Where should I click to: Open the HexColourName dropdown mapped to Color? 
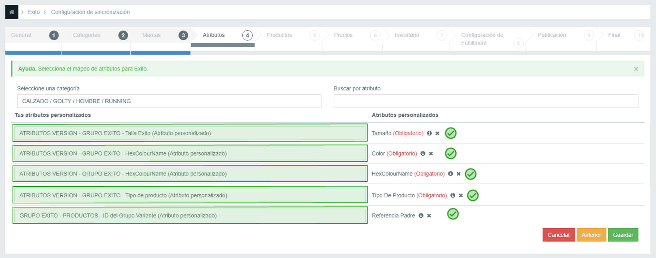(190, 153)
